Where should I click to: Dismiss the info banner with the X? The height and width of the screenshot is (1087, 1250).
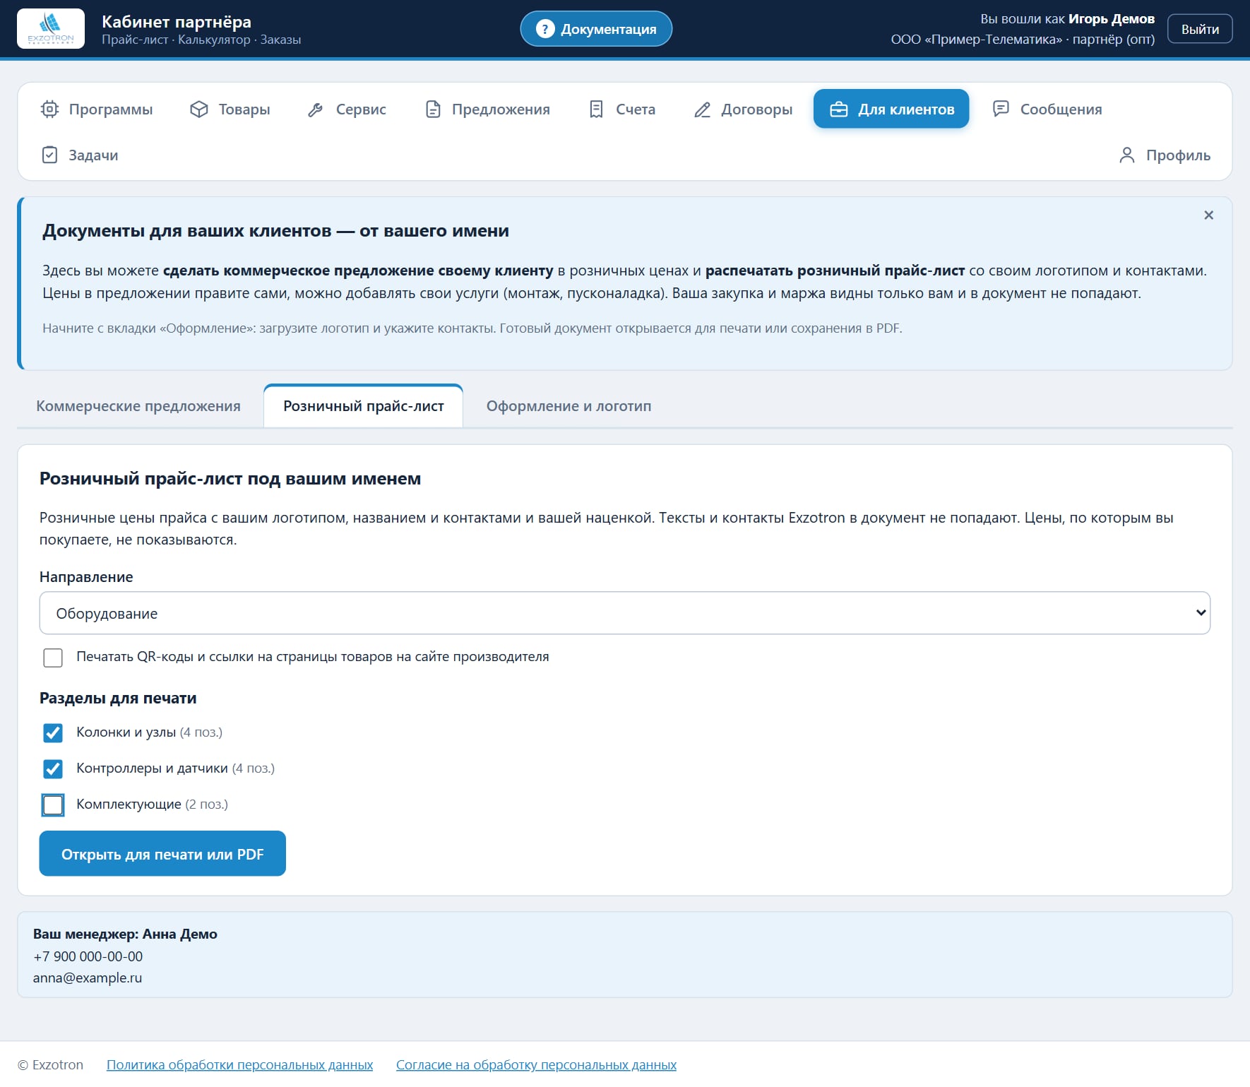point(1209,215)
